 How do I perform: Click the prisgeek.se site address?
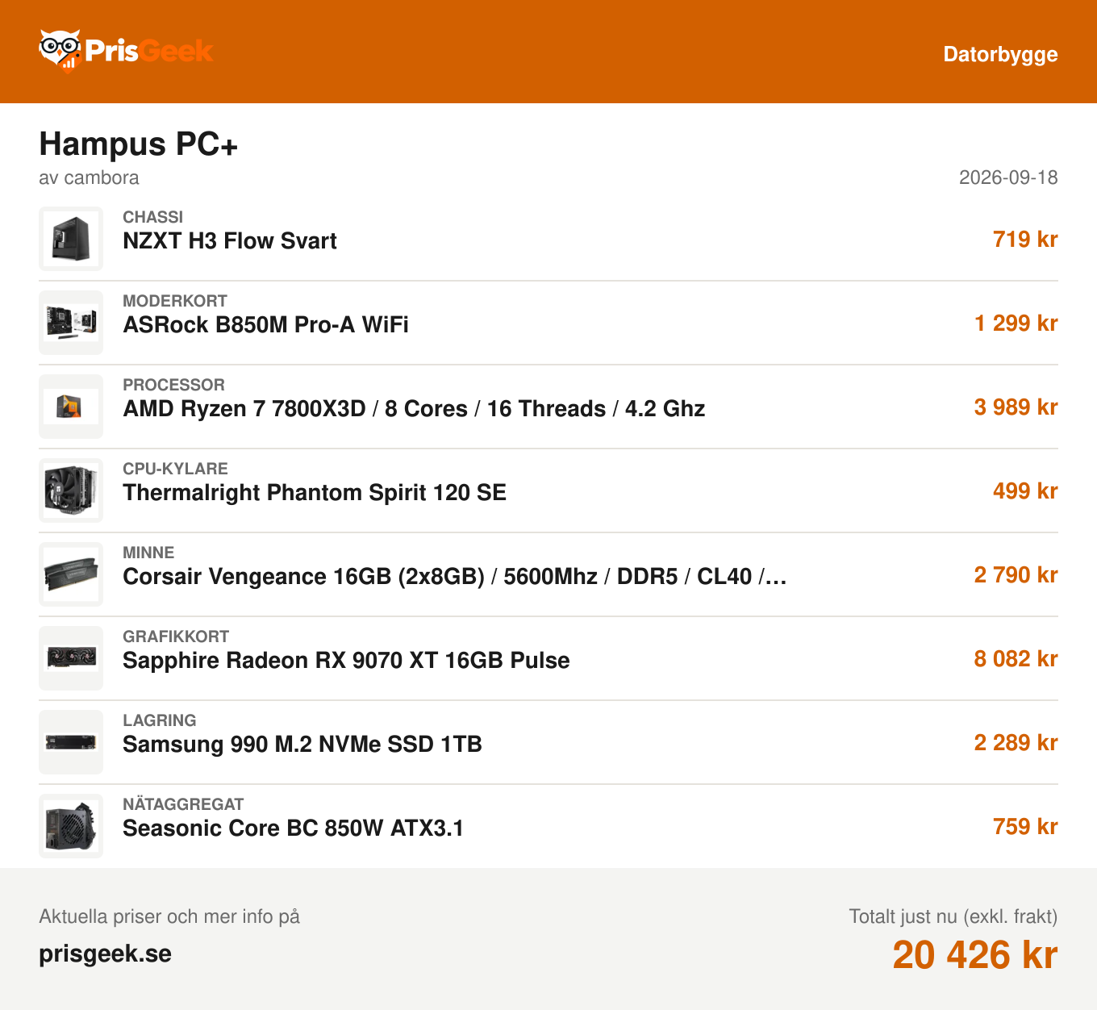[x=105, y=954]
